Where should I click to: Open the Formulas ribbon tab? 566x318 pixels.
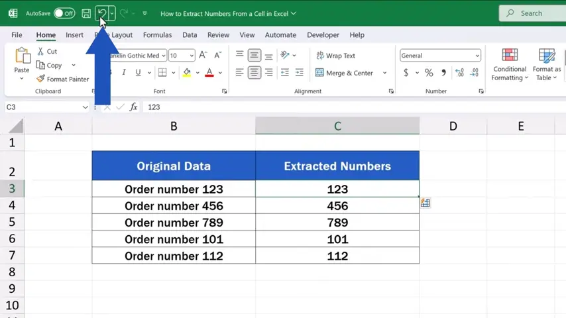(157, 35)
